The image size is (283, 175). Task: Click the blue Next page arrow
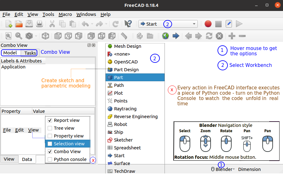[176, 36]
